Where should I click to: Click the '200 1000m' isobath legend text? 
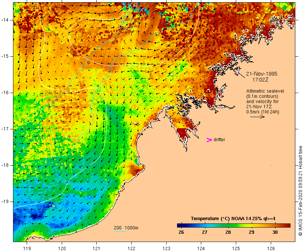[x=126, y=228]
